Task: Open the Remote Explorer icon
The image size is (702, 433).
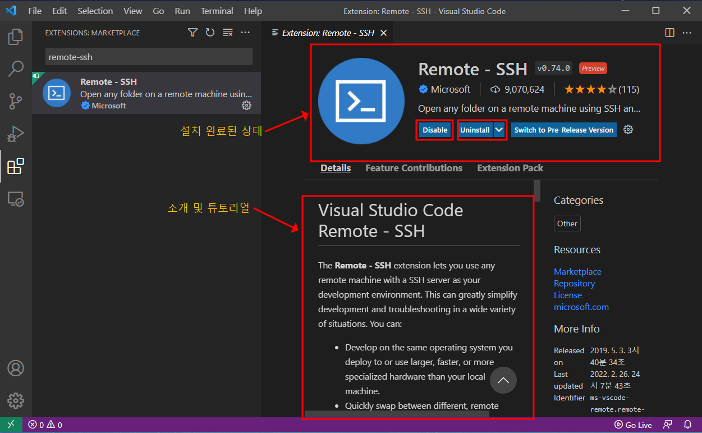Action: click(x=16, y=199)
